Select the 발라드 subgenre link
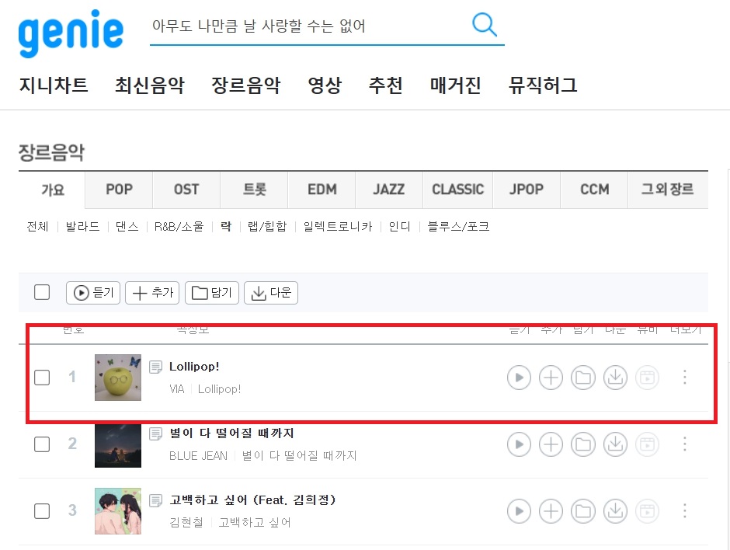 [x=82, y=226]
